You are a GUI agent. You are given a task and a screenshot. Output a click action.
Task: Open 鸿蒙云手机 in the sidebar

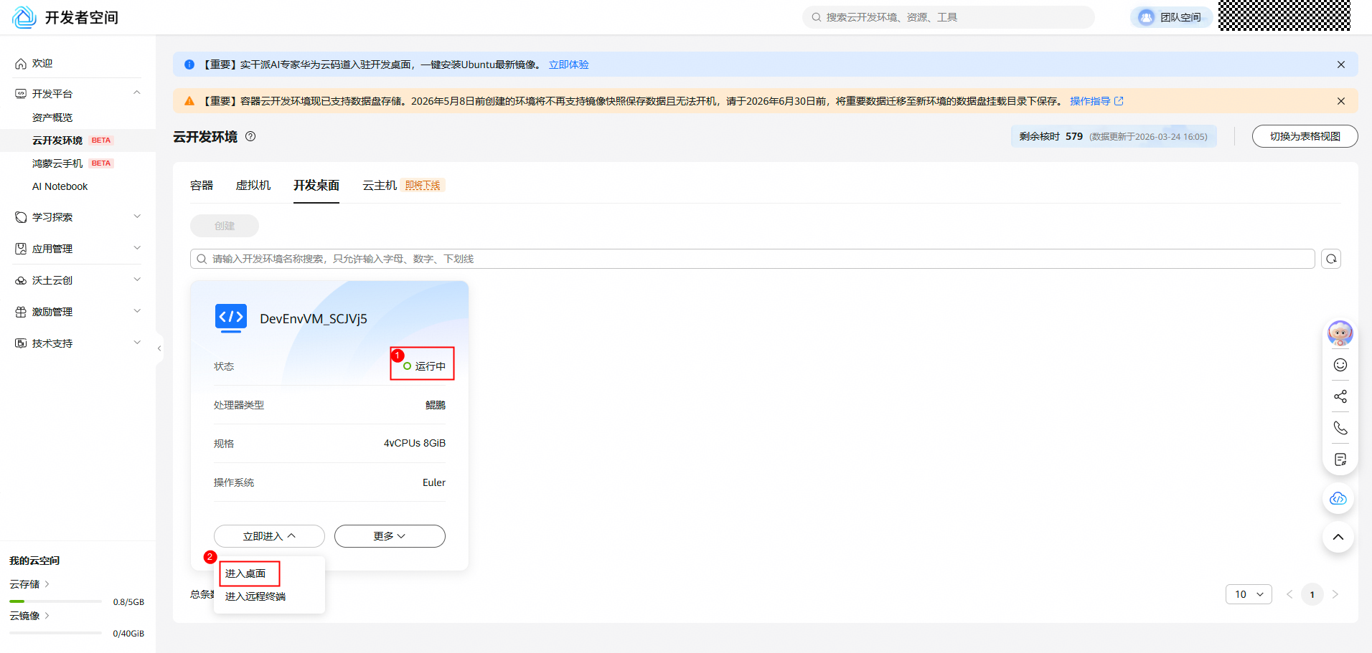57,163
